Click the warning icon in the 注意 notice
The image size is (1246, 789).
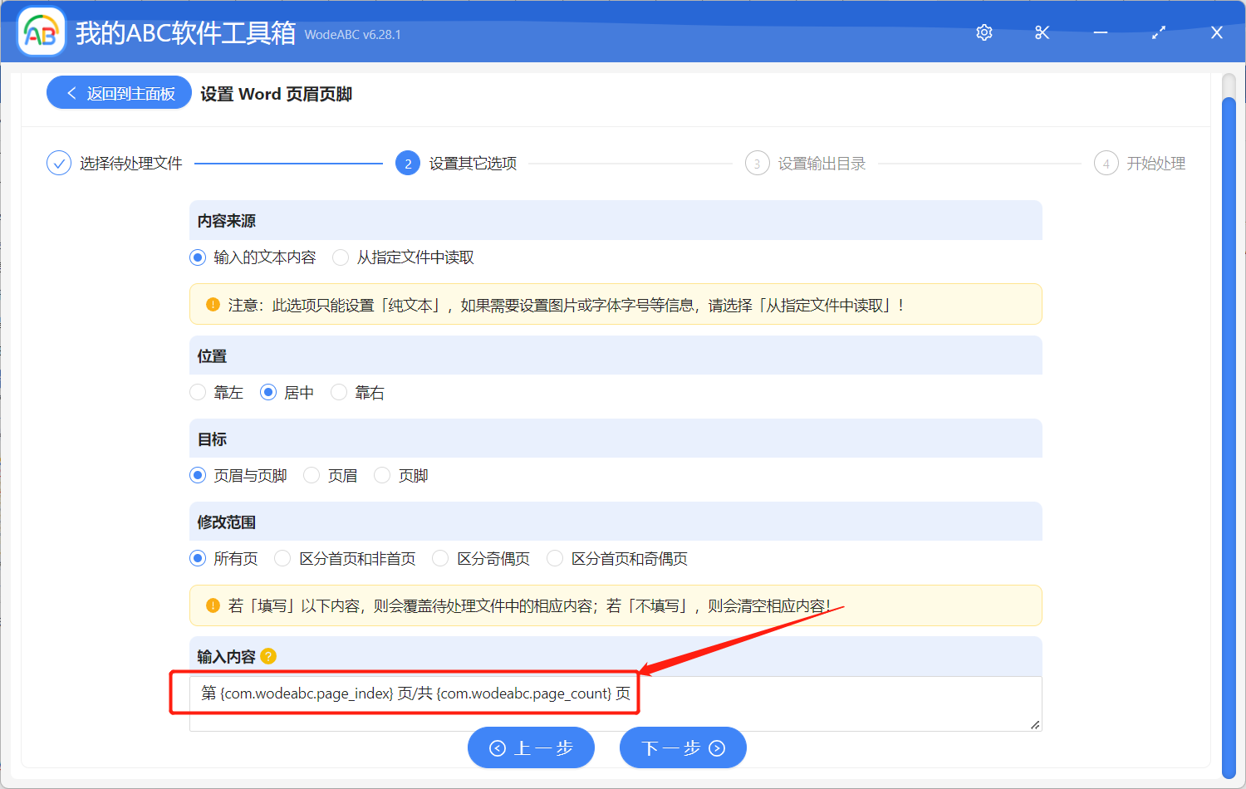(213, 304)
